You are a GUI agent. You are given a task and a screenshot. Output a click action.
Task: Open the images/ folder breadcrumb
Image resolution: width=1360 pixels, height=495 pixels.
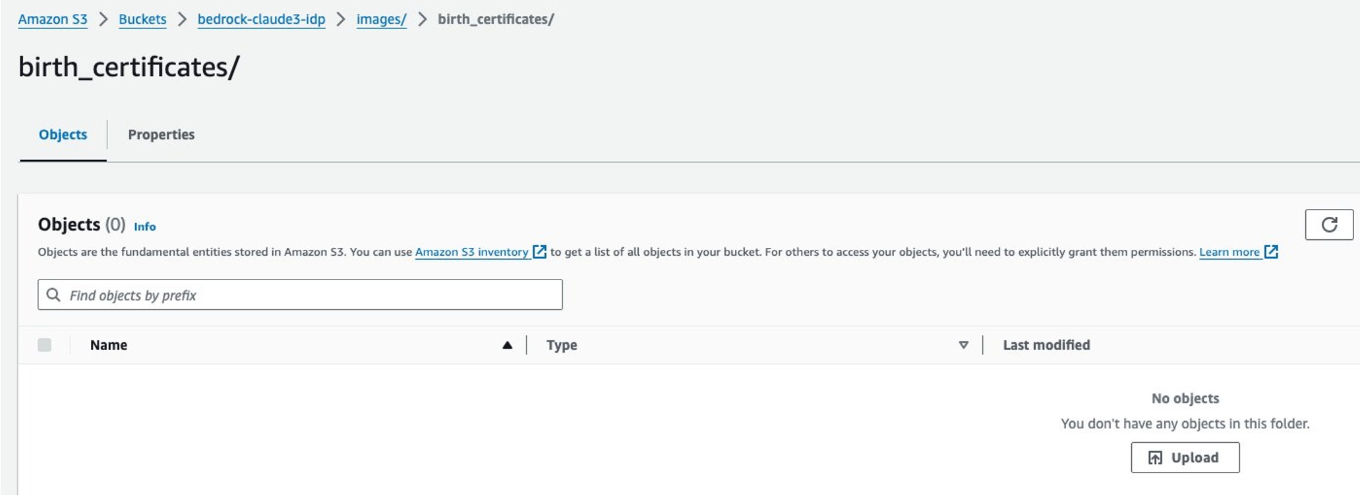point(381,19)
